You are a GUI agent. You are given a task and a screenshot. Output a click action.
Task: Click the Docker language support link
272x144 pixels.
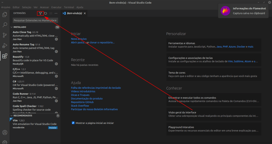pyautogui.click(x=241, y=47)
